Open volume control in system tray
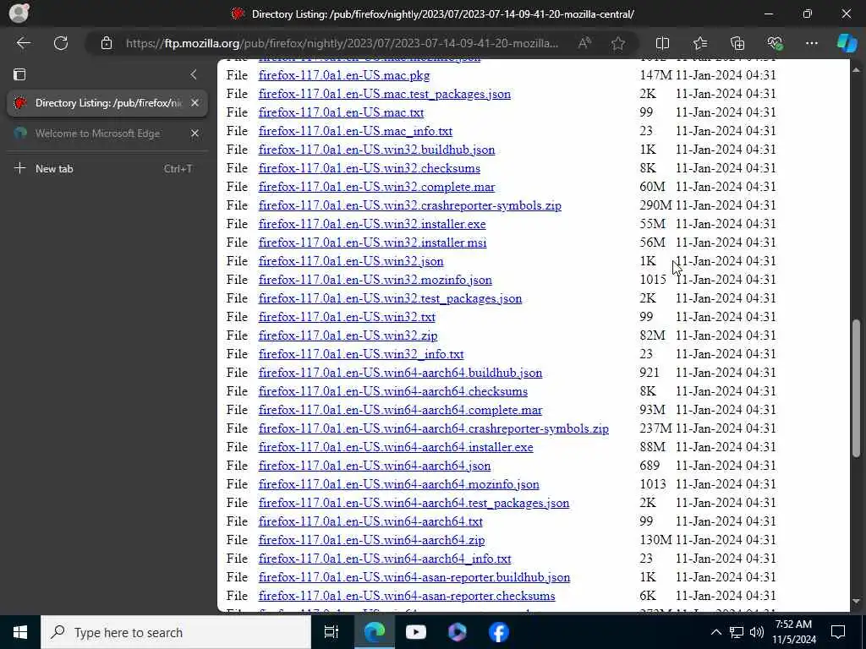Image resolution: width=866 pixels, height=649 pixels. tap(757, 632)
